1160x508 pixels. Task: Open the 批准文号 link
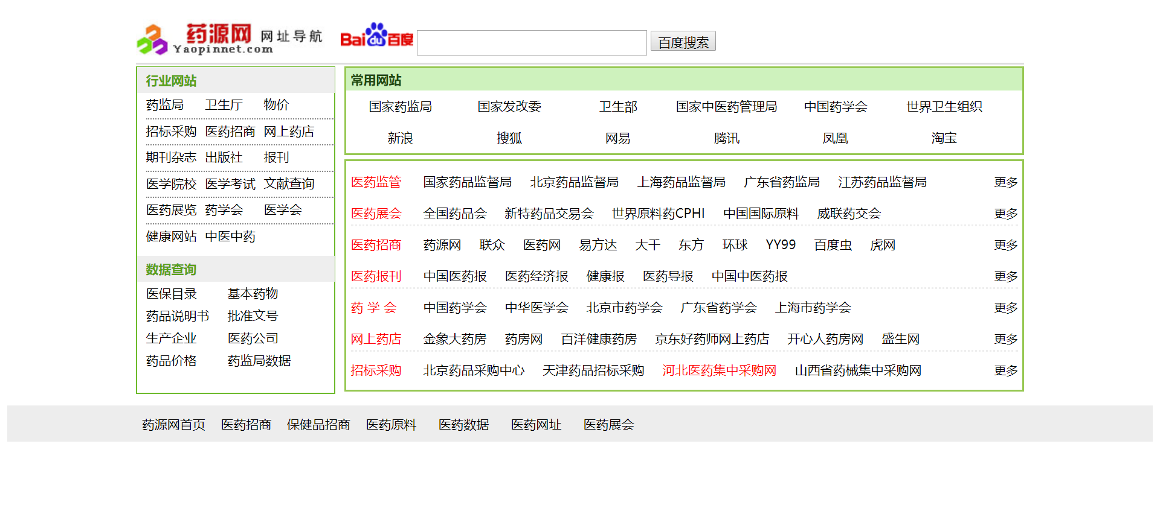point(253,316)
